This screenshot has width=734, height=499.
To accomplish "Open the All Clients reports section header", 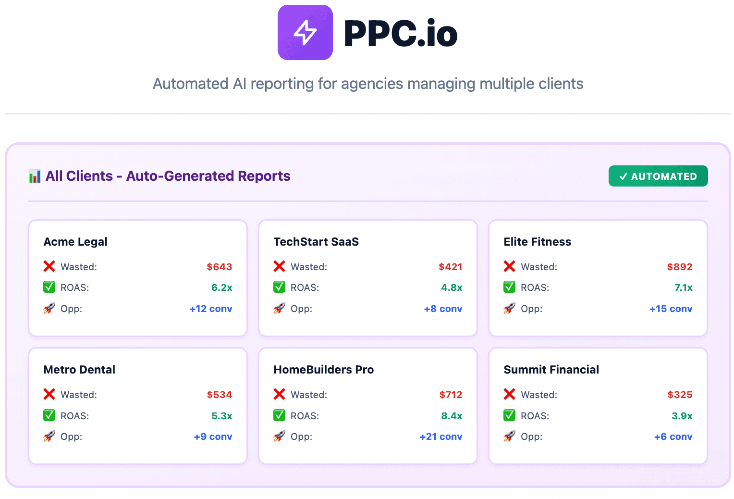I will click(x=168, y=176).
